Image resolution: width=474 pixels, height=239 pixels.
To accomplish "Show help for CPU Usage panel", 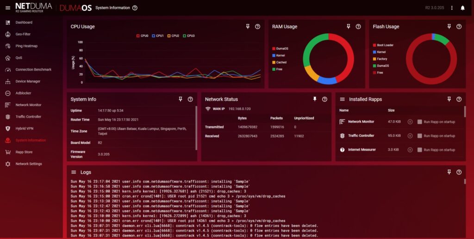I will click(257, 26).
